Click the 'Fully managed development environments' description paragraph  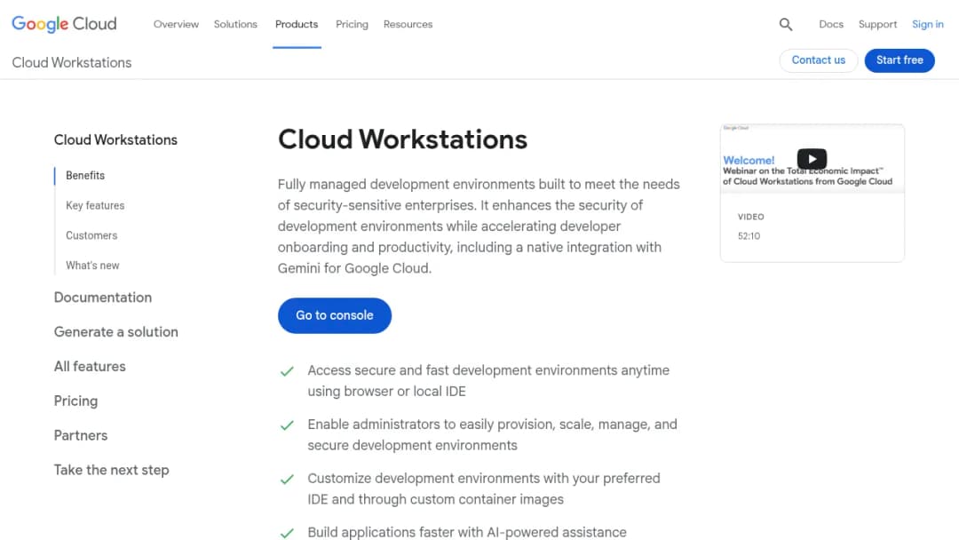(x=479, y=226)
